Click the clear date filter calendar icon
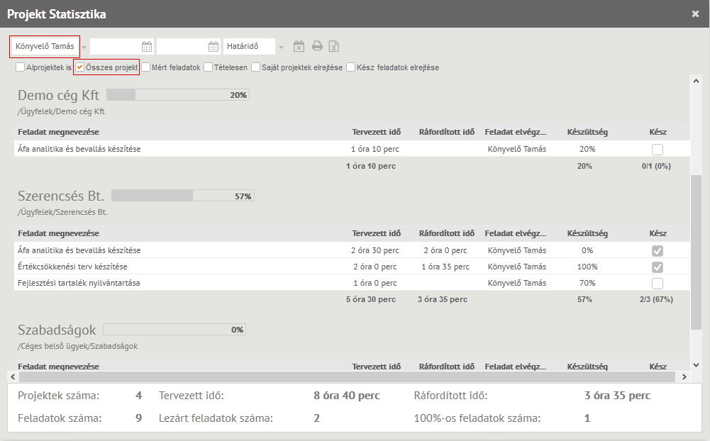The image size is (710, 441). (299, 47)
